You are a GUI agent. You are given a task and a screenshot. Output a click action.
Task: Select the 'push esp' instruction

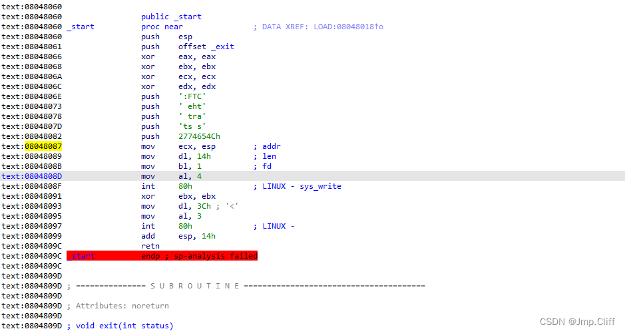tap(166, 37)
